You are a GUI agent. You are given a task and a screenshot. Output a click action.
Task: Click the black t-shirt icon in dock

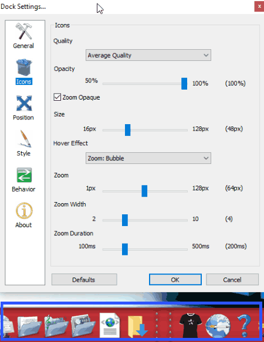click(190, 326)
